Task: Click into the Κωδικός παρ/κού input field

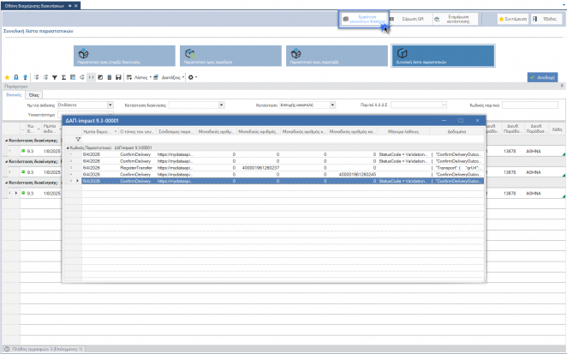Action: point(530,105)
